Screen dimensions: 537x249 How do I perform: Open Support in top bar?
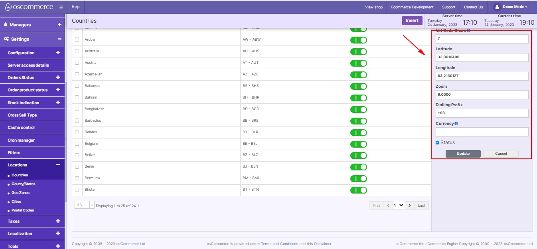(449, 7)
